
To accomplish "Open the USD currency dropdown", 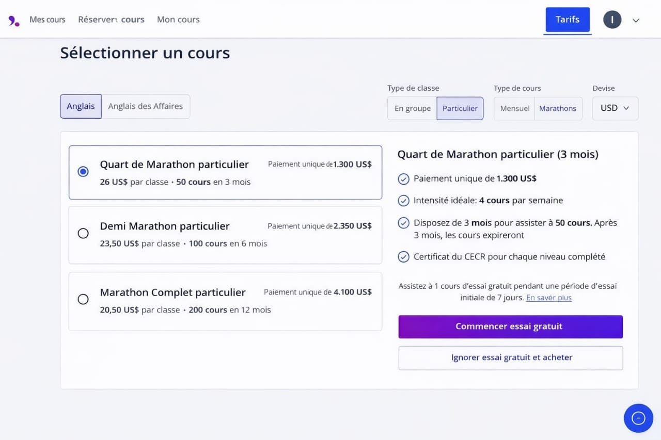I will click(615, 108).
